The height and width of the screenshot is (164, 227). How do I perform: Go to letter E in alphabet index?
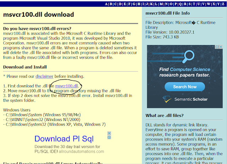pyautogui.click(x=125, y=4)
